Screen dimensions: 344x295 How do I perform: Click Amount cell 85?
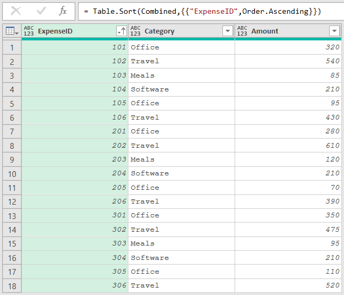click(x=288, y=75)
